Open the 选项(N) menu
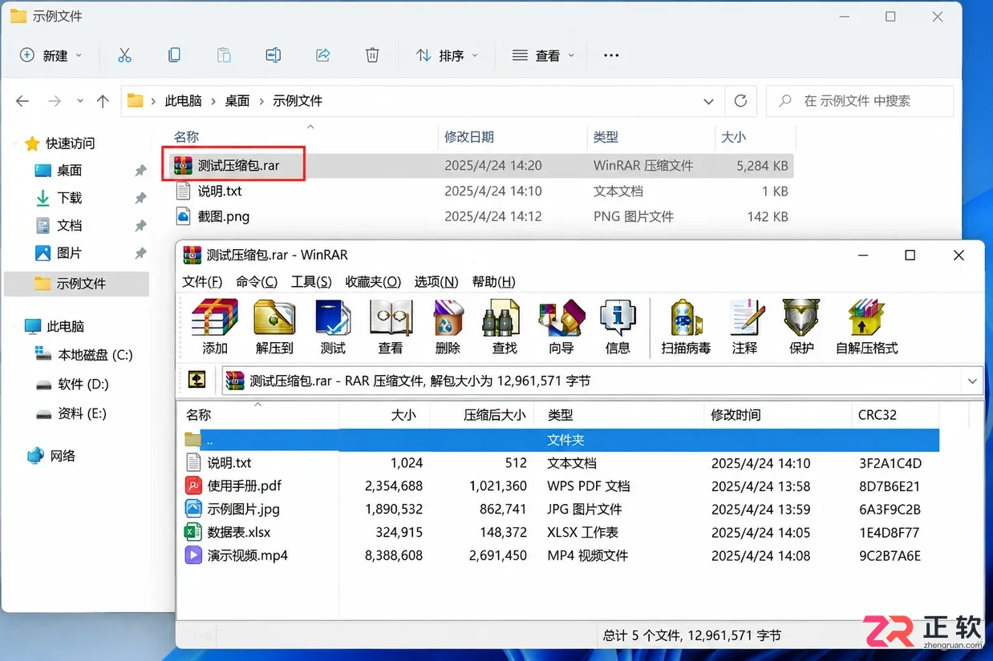 point(436,282)
